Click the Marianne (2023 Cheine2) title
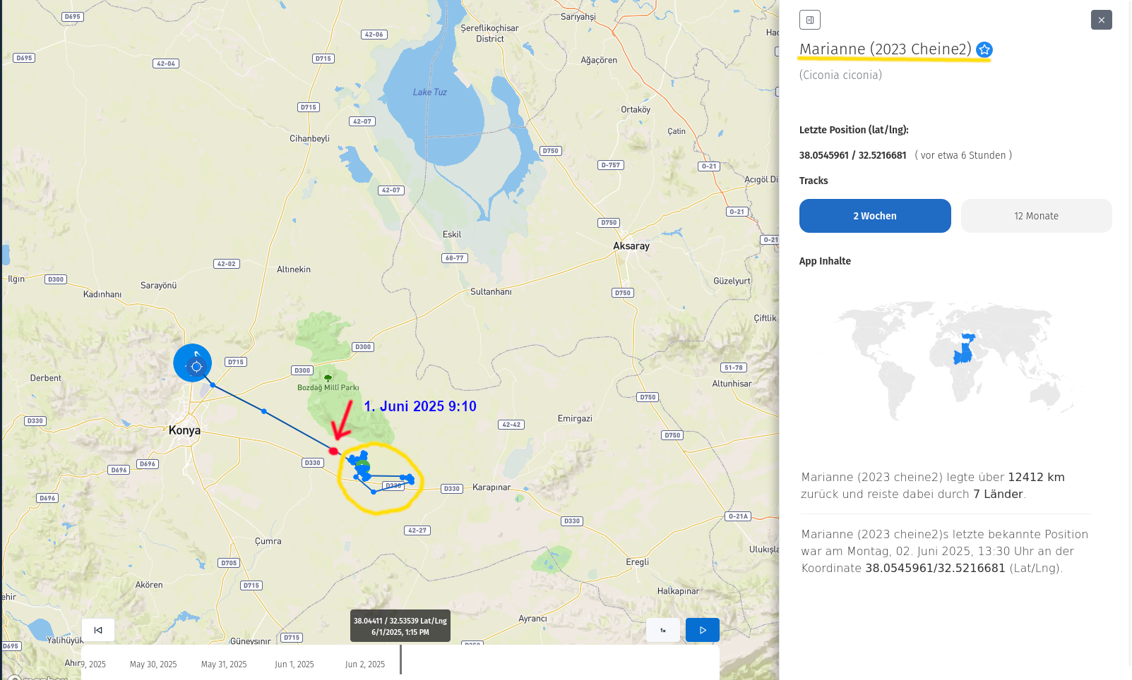The width and height of the screenshot is (1132, 680). 885,49
